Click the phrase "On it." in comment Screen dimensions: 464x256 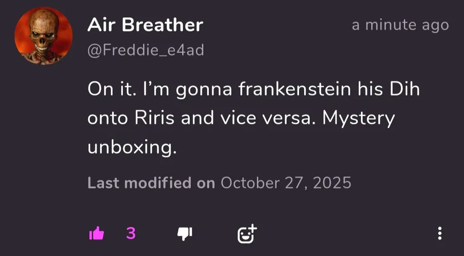point(110,90)
